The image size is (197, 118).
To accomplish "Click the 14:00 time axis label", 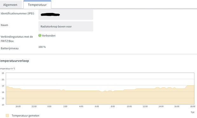I will coord(161,107).
